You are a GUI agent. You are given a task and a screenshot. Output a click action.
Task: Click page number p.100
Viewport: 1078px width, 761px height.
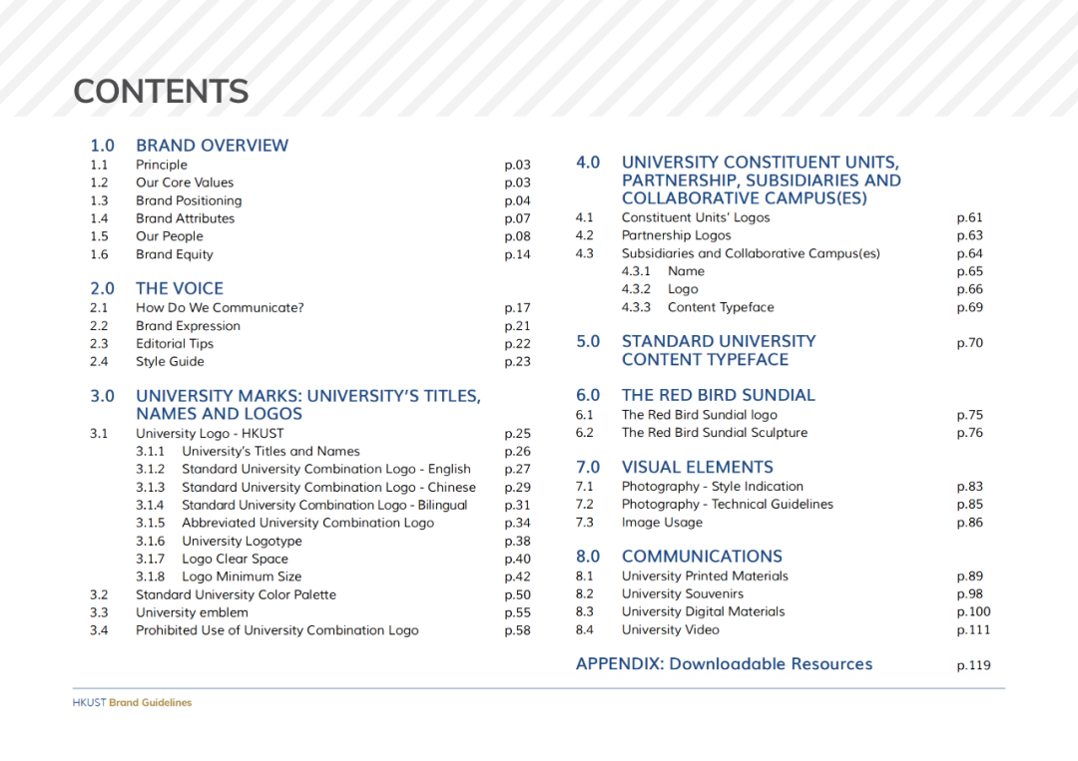click(x=973, y=612)
